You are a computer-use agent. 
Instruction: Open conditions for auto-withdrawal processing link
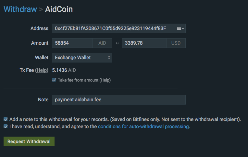pos(143,127)
